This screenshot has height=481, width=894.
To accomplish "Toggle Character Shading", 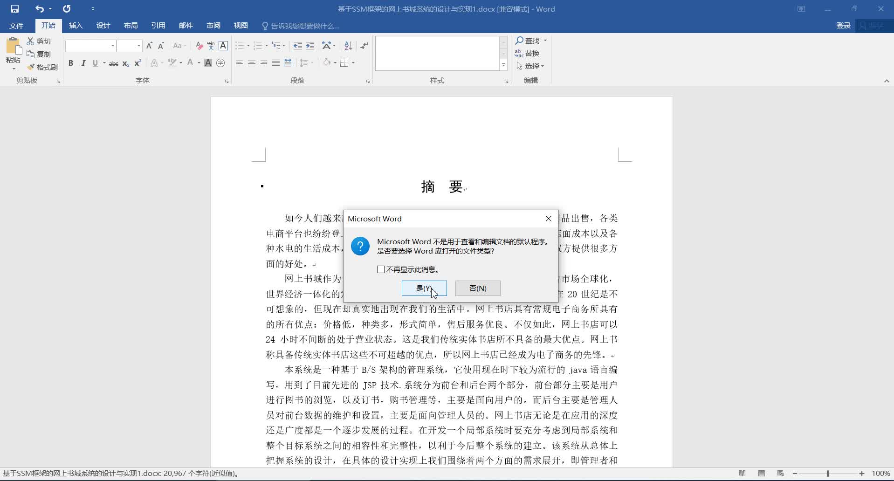I will click(208, 63).
